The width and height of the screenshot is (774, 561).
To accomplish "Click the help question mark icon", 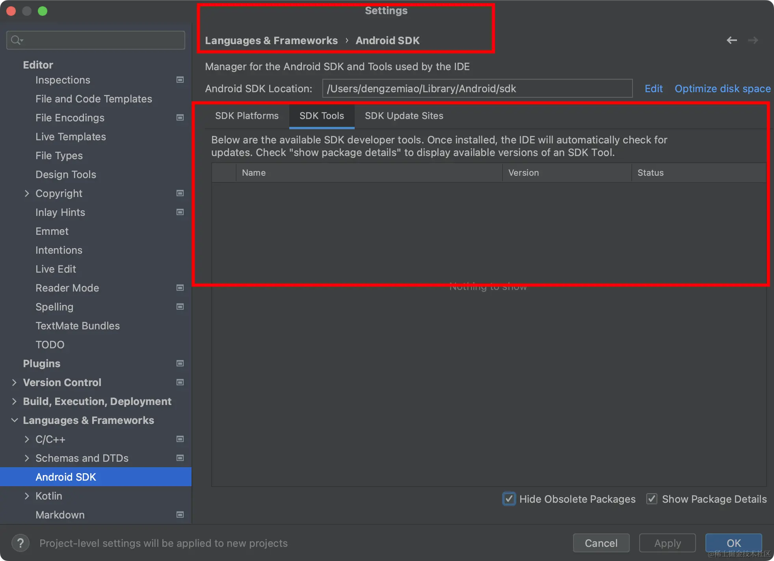I will point(20,543).
